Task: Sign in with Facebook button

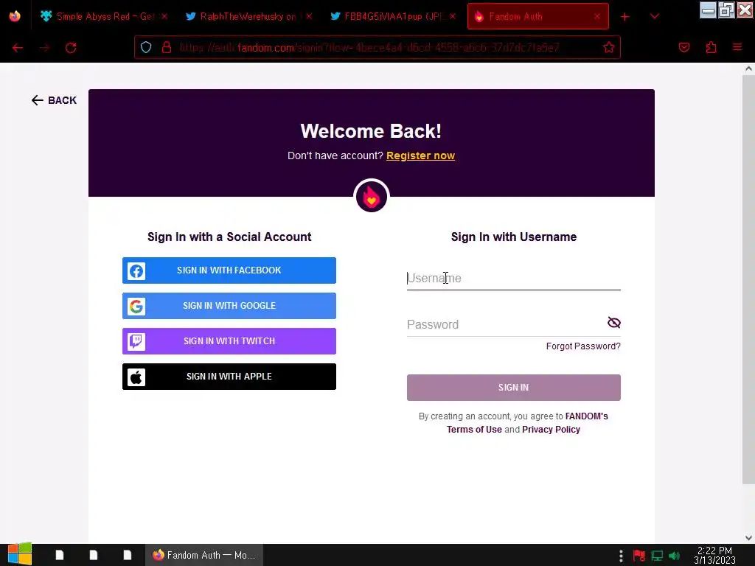Action: (x=229, y=270)
